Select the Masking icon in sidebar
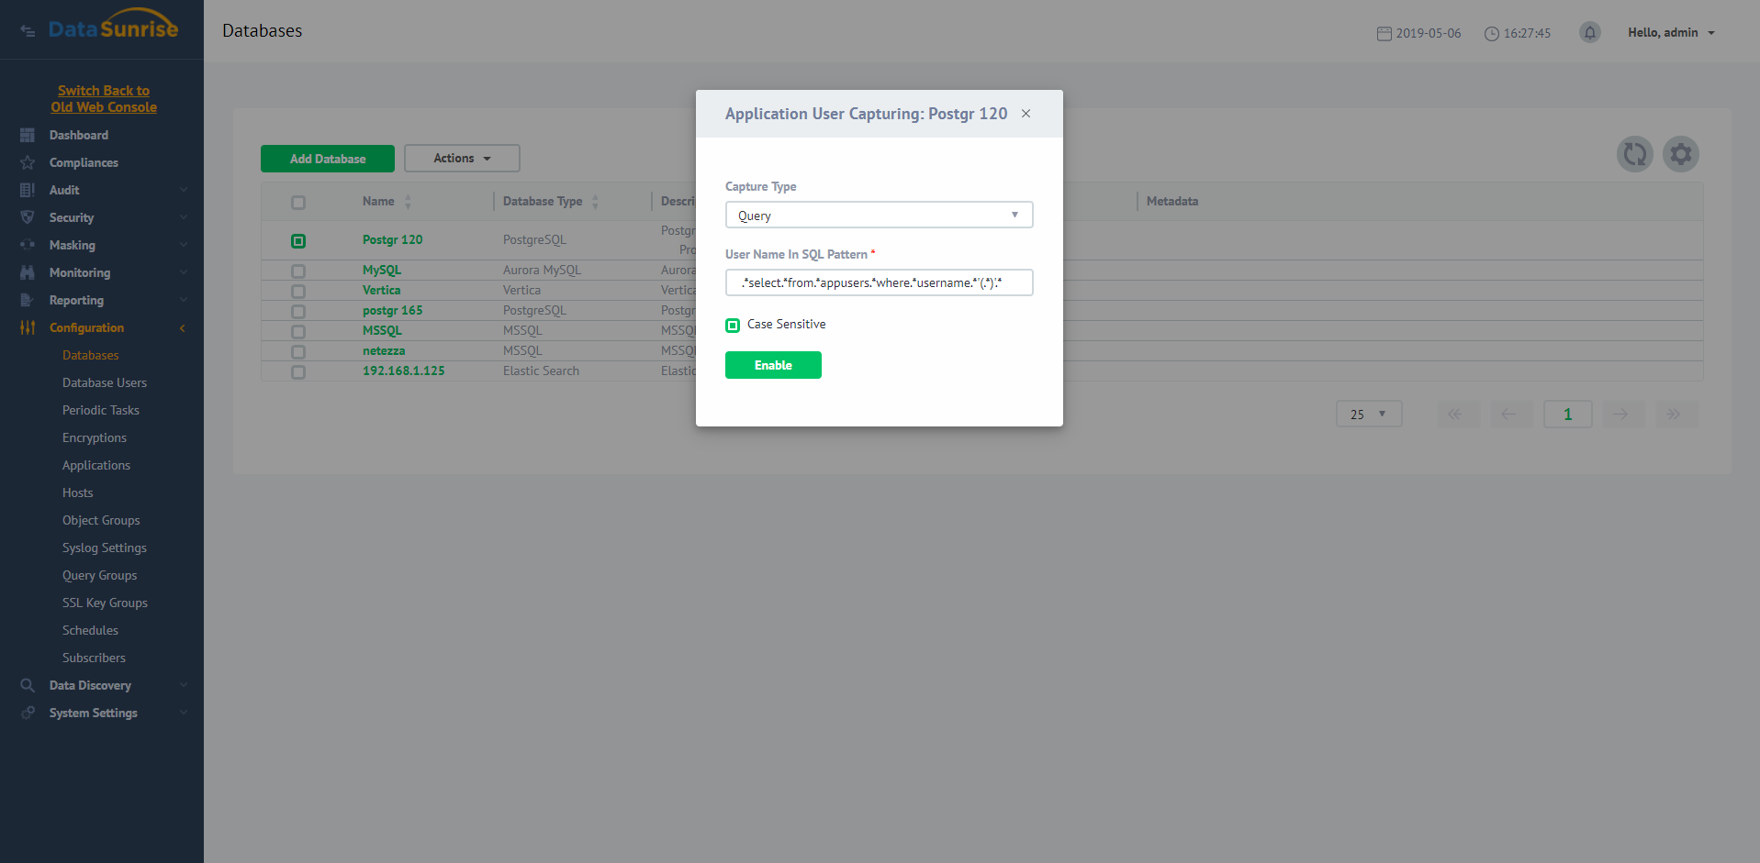The height and width of the screenshot is (863, 1760). point(28,245)
